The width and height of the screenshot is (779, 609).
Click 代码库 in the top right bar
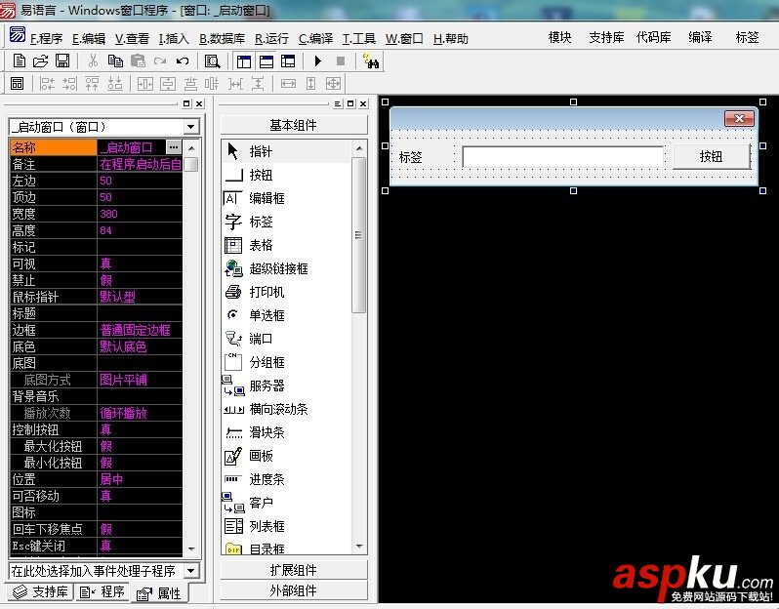click(x=653, y=37)
